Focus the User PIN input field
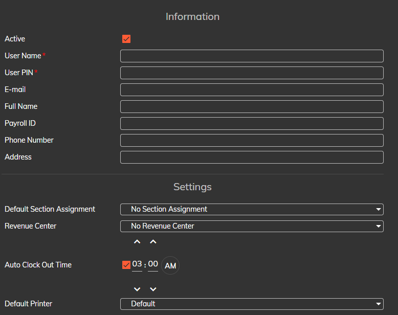Viewport: 398px width, 315px height. [x=252, y=73]
